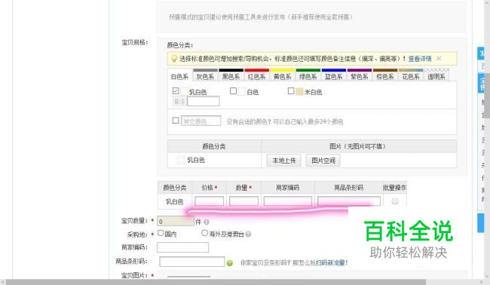Click the 批量操作 icon in the 乳白色 row

pyautogui.click(x=395, y=201)
